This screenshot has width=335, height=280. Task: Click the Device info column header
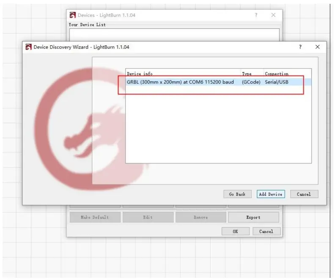click(x=183, y=74)
